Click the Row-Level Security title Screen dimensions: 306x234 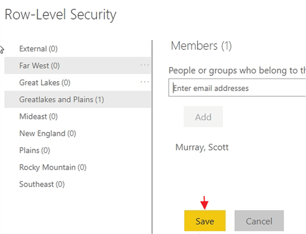tap(60, 15)
